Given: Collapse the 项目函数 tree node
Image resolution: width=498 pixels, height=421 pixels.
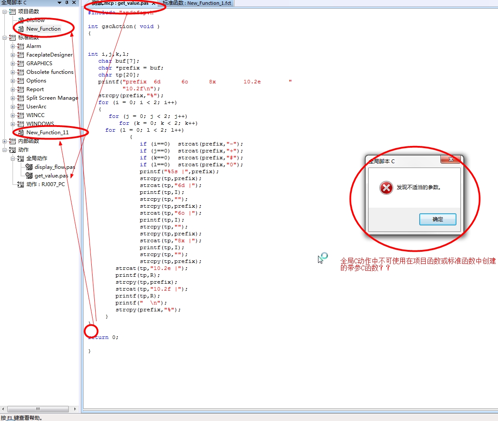Looking at the screenshot, I should (4, 12).
